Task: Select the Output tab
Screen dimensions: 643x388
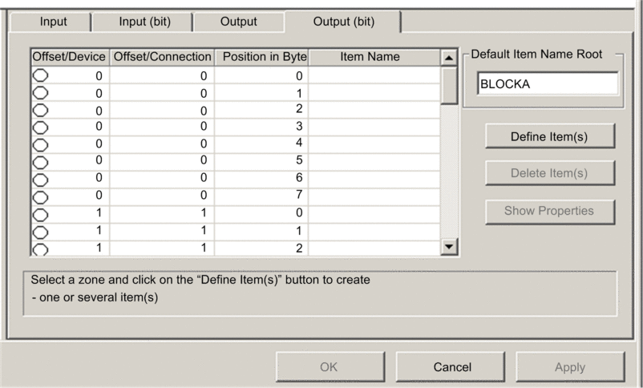Action: click(239, 22)
